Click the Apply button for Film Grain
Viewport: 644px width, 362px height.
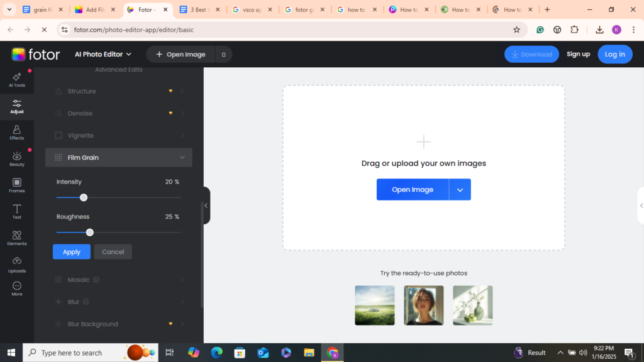click(72, 252)
